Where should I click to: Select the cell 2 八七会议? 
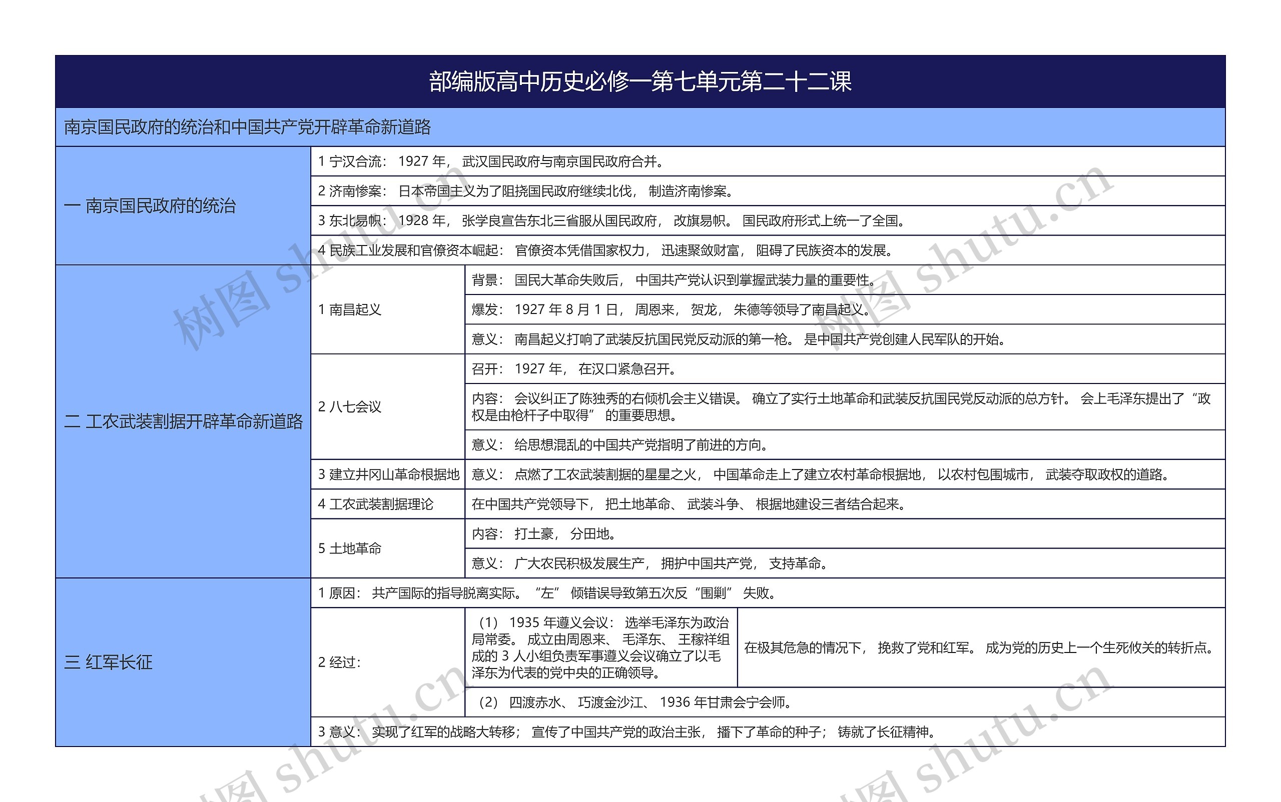387,406
